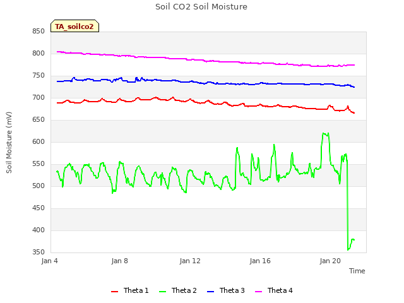The width and height of the screenshot is (404, 303).
Task: Click the 750 y-axis tick label
Action: pyautogui.click(x=39, y=76)
